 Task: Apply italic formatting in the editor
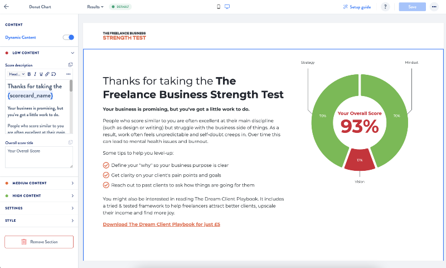[x=35, y=74]
